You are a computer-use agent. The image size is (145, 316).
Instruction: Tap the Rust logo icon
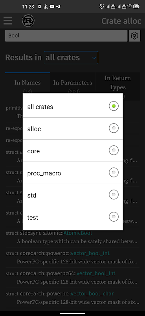(x=28, y=21)
